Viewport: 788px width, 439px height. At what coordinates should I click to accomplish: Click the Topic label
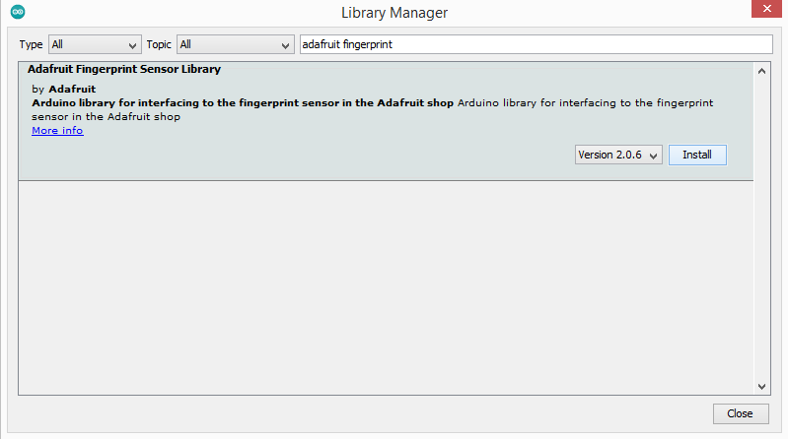click(159, 45)
